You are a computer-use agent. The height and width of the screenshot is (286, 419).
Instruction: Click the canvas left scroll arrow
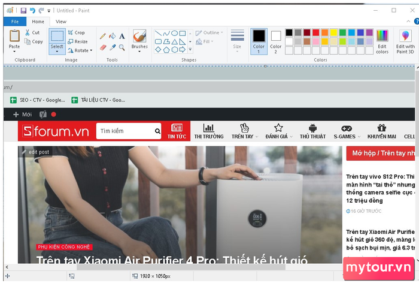coord(7,267)
